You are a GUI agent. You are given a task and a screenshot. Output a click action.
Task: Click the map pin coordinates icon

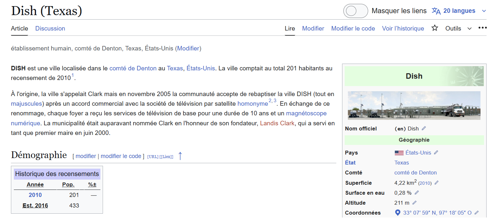(x=397, y=213)
